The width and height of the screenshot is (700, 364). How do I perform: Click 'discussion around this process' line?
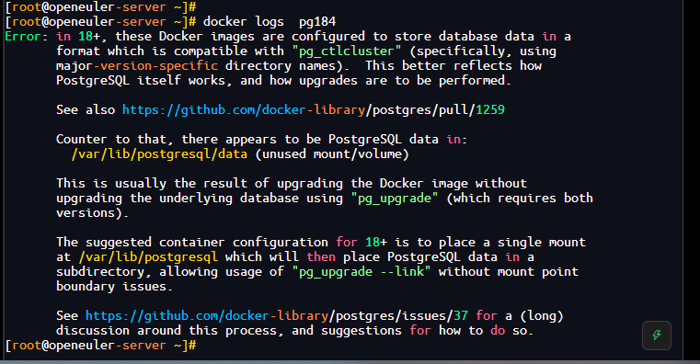click(294, 331)
